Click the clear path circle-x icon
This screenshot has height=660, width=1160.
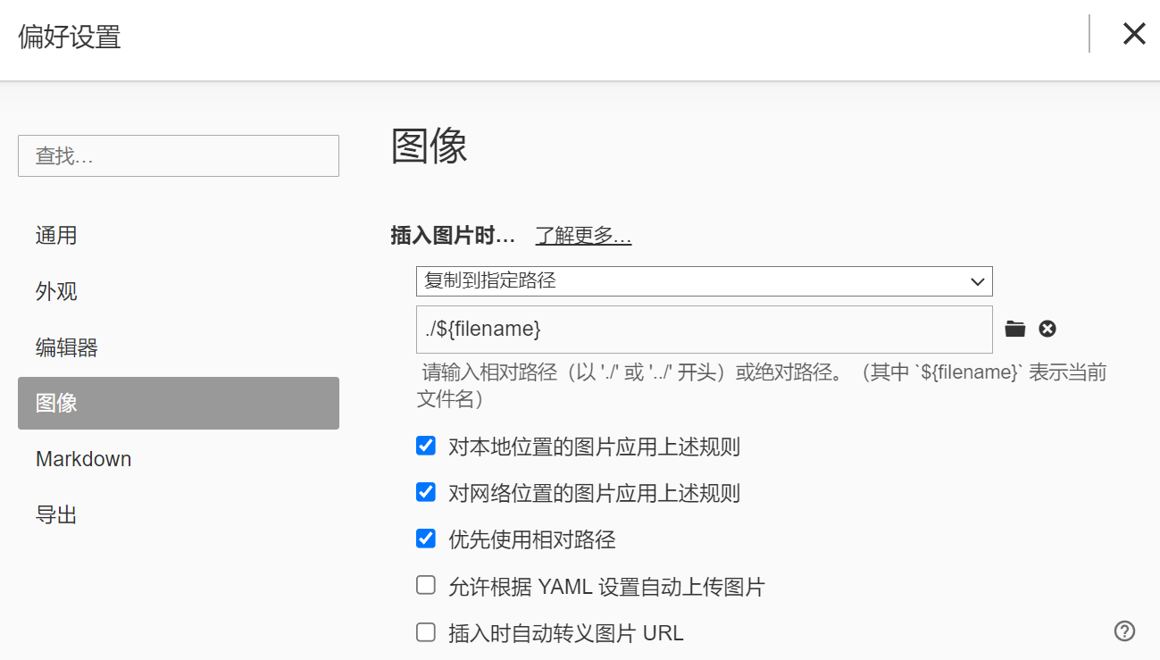click(1047, 330)
